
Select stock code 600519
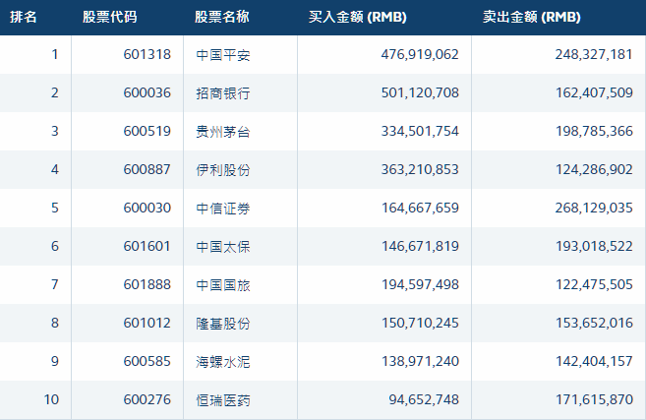click(147, 131)
